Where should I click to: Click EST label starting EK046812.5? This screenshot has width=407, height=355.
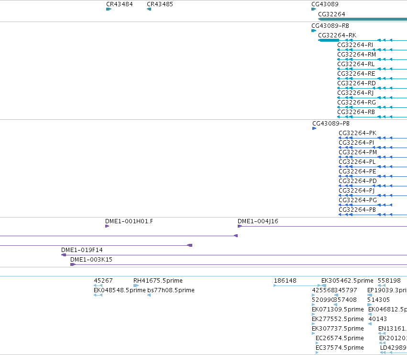click(x=387, y=310)
